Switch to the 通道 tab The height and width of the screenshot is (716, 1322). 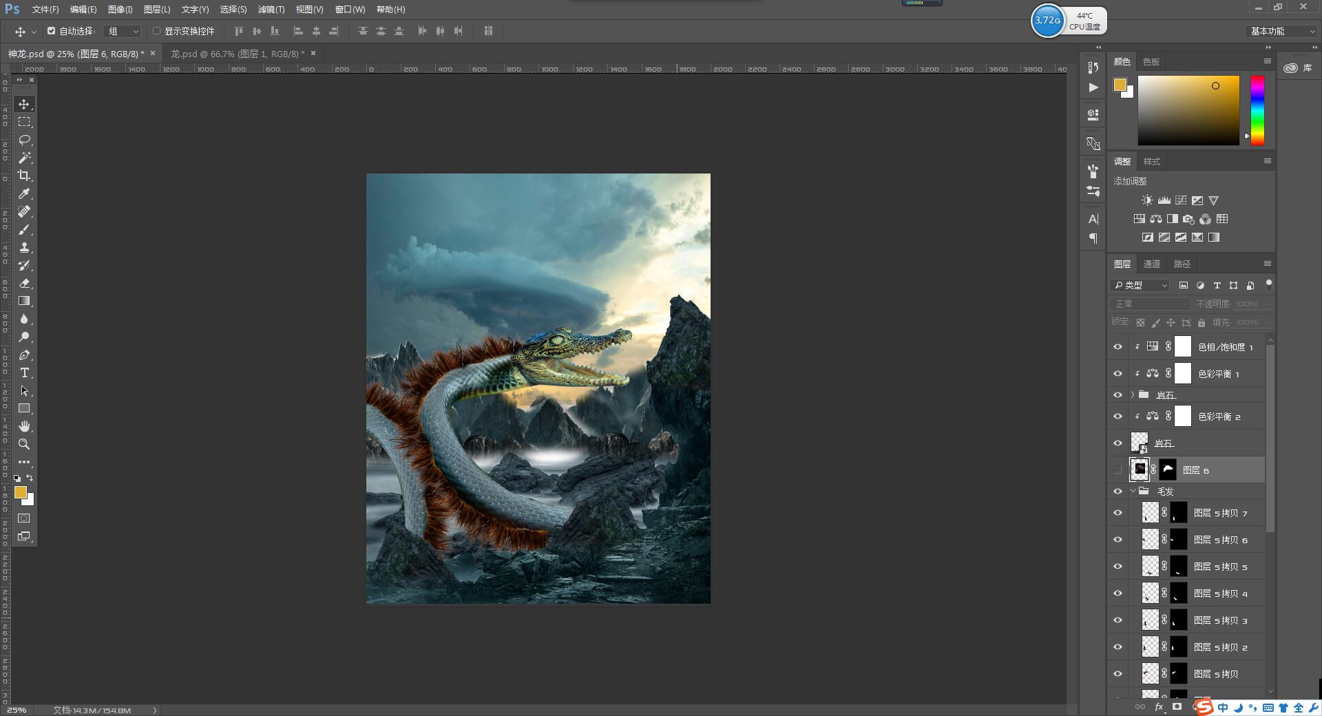(x=1151, y=264)
